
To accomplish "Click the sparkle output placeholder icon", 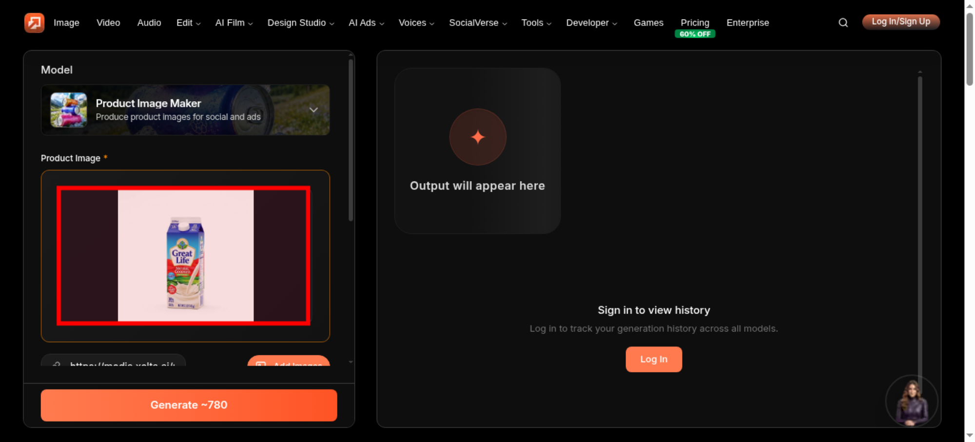I will point(478,137).
